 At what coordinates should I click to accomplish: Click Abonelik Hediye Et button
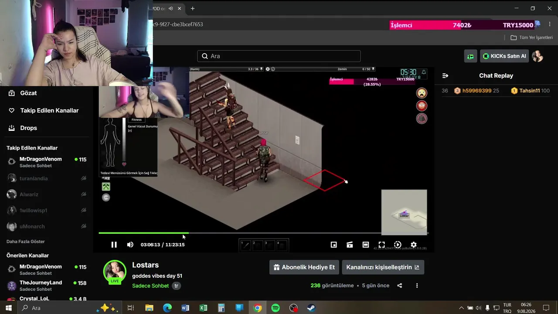pyautogui.click(x=304, y=267)
